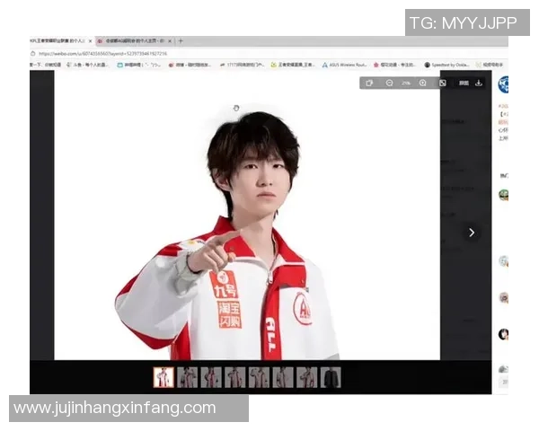Viewport: 539px width, 431px height.
Task: Select the second thumbnail in the filmstrip
Action: click(x=187, y=377)
